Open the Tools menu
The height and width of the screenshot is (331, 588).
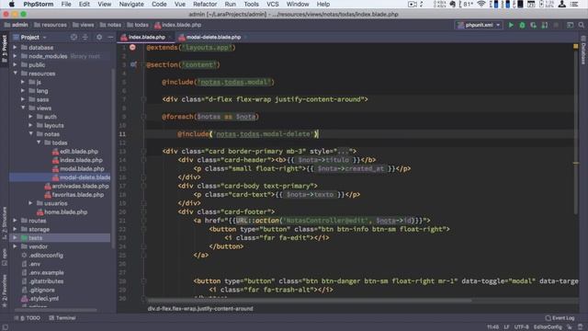tap(251, 4)
